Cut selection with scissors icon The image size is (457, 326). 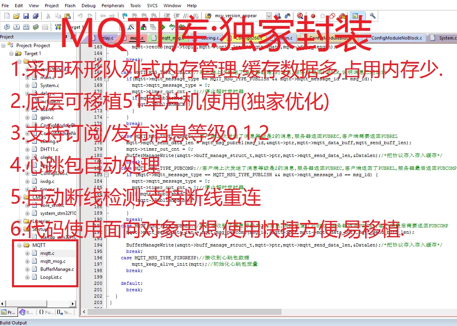(48, 16)
